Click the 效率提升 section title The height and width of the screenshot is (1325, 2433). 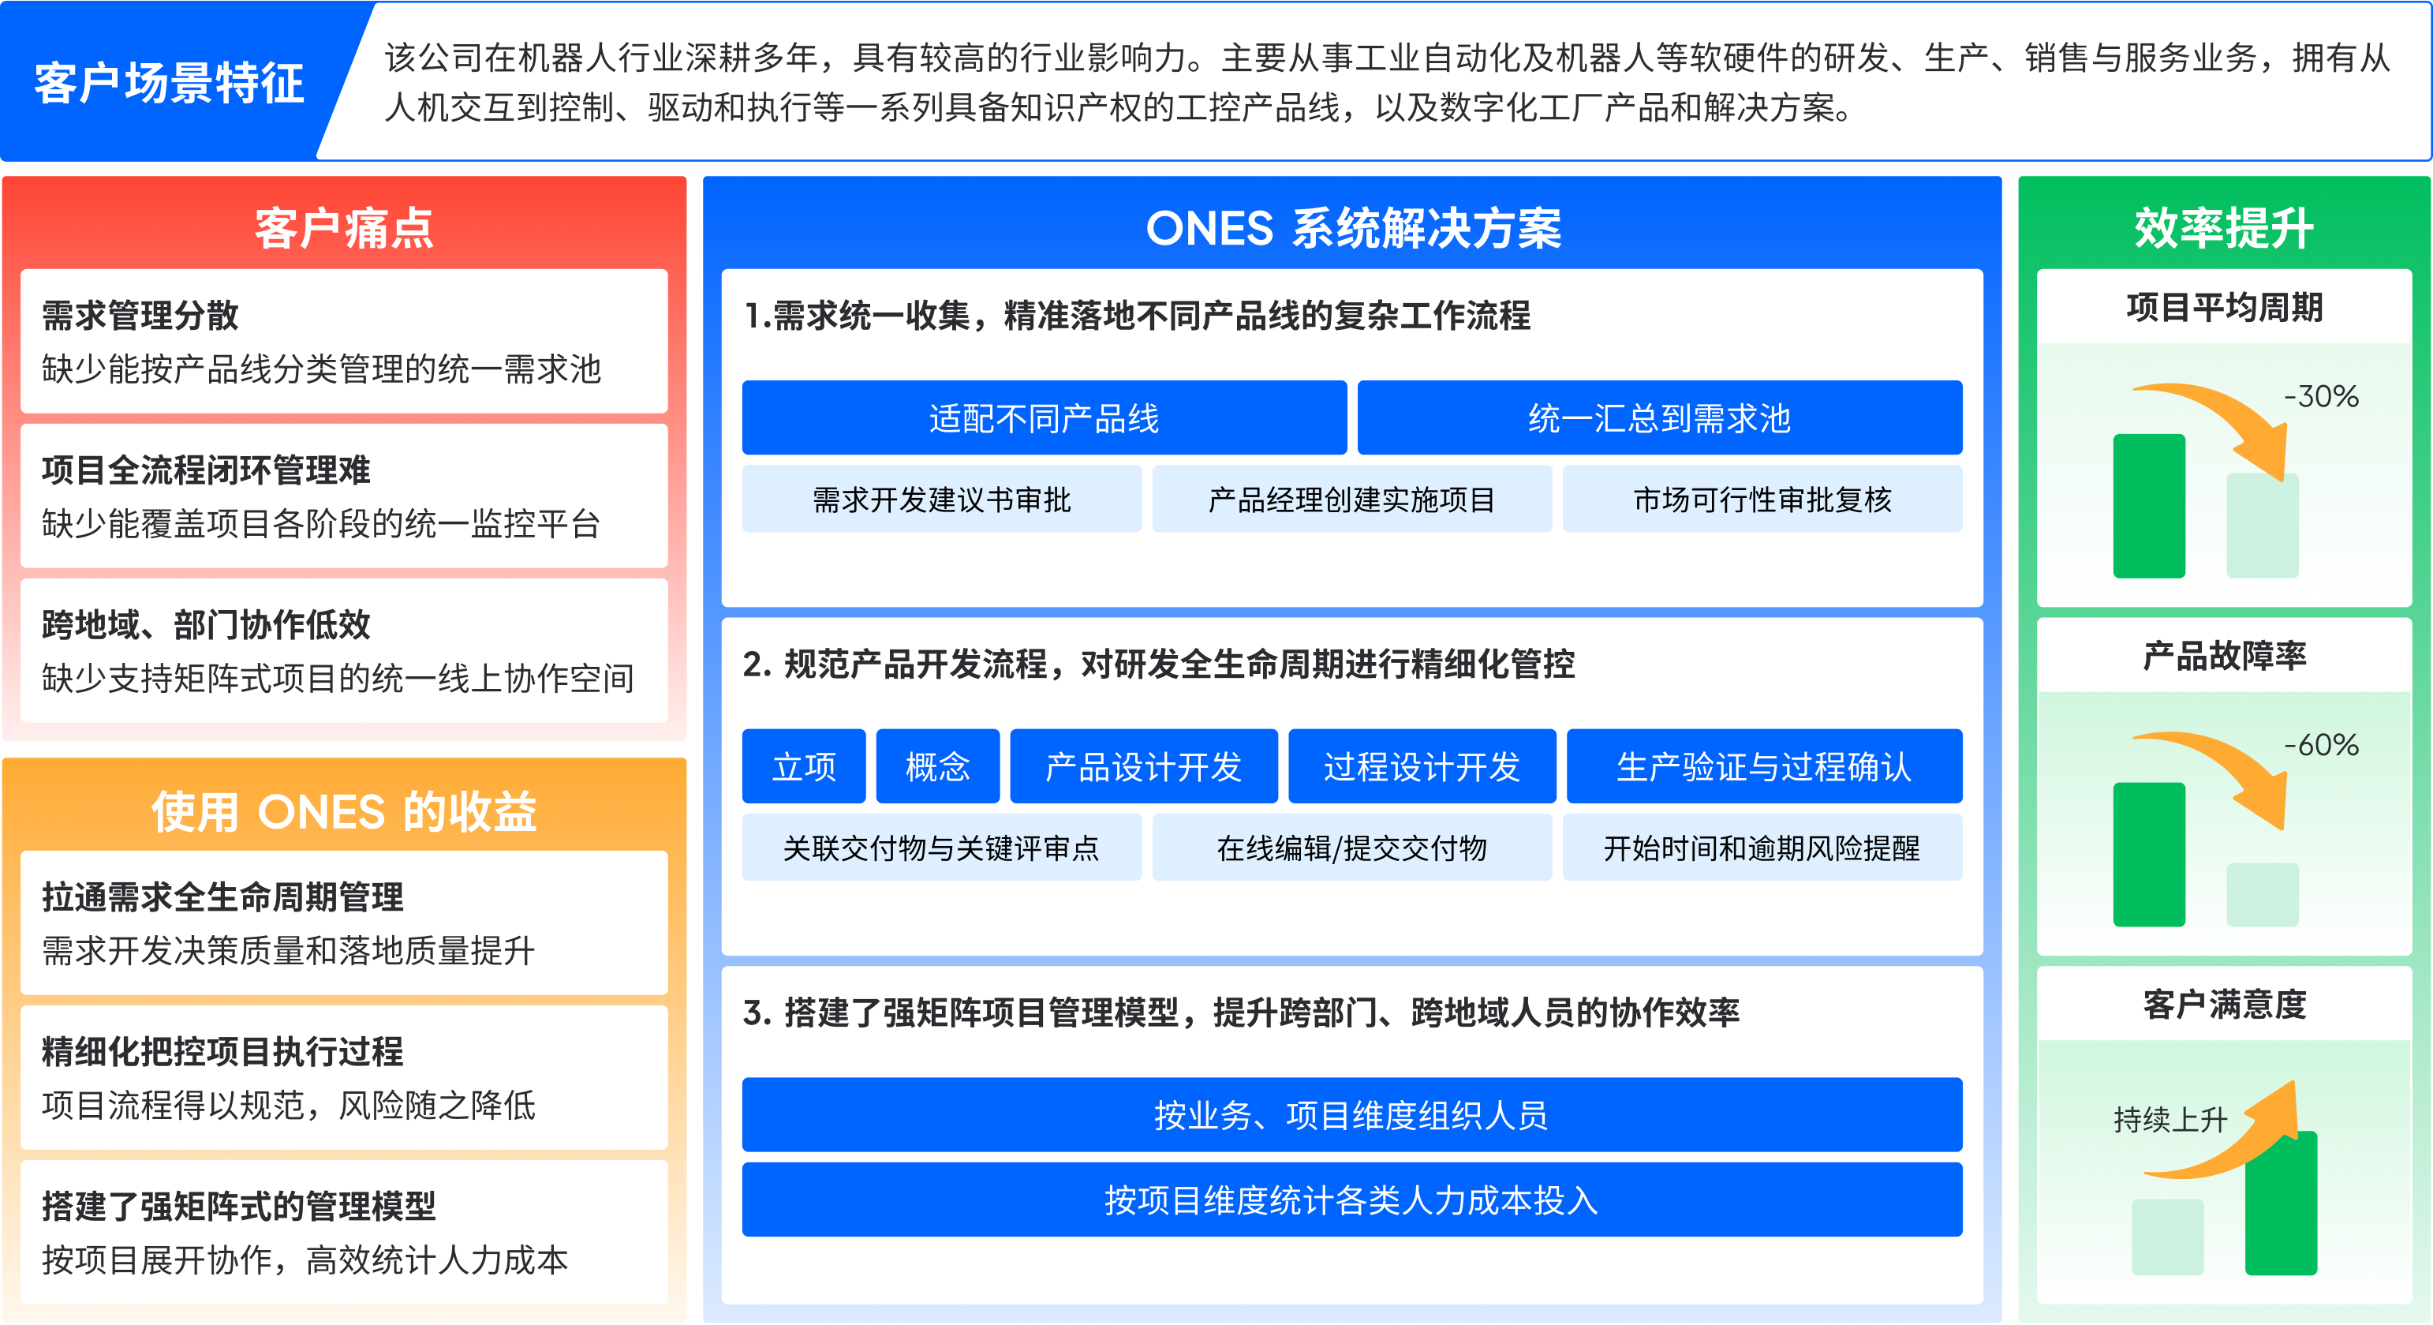2224,229
